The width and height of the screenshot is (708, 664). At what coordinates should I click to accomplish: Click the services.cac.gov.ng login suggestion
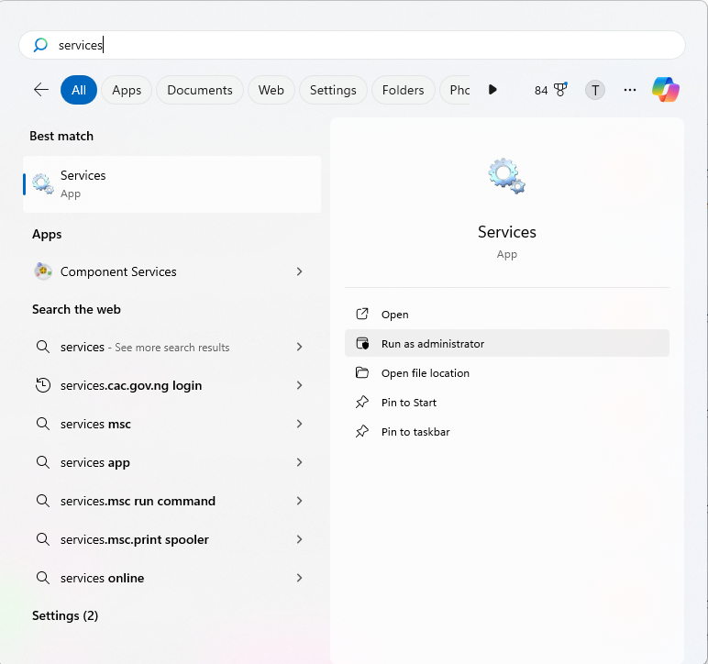pyautogui.click(x=131, y=385)
